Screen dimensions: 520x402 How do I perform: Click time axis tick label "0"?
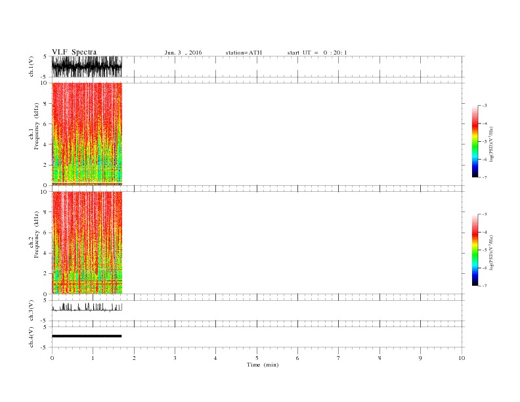pos(52,358)
